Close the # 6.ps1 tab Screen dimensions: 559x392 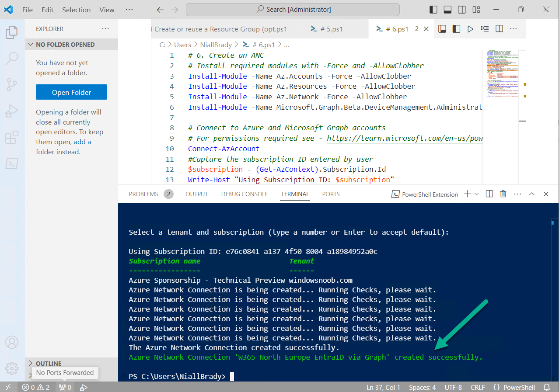pos(426,29)
